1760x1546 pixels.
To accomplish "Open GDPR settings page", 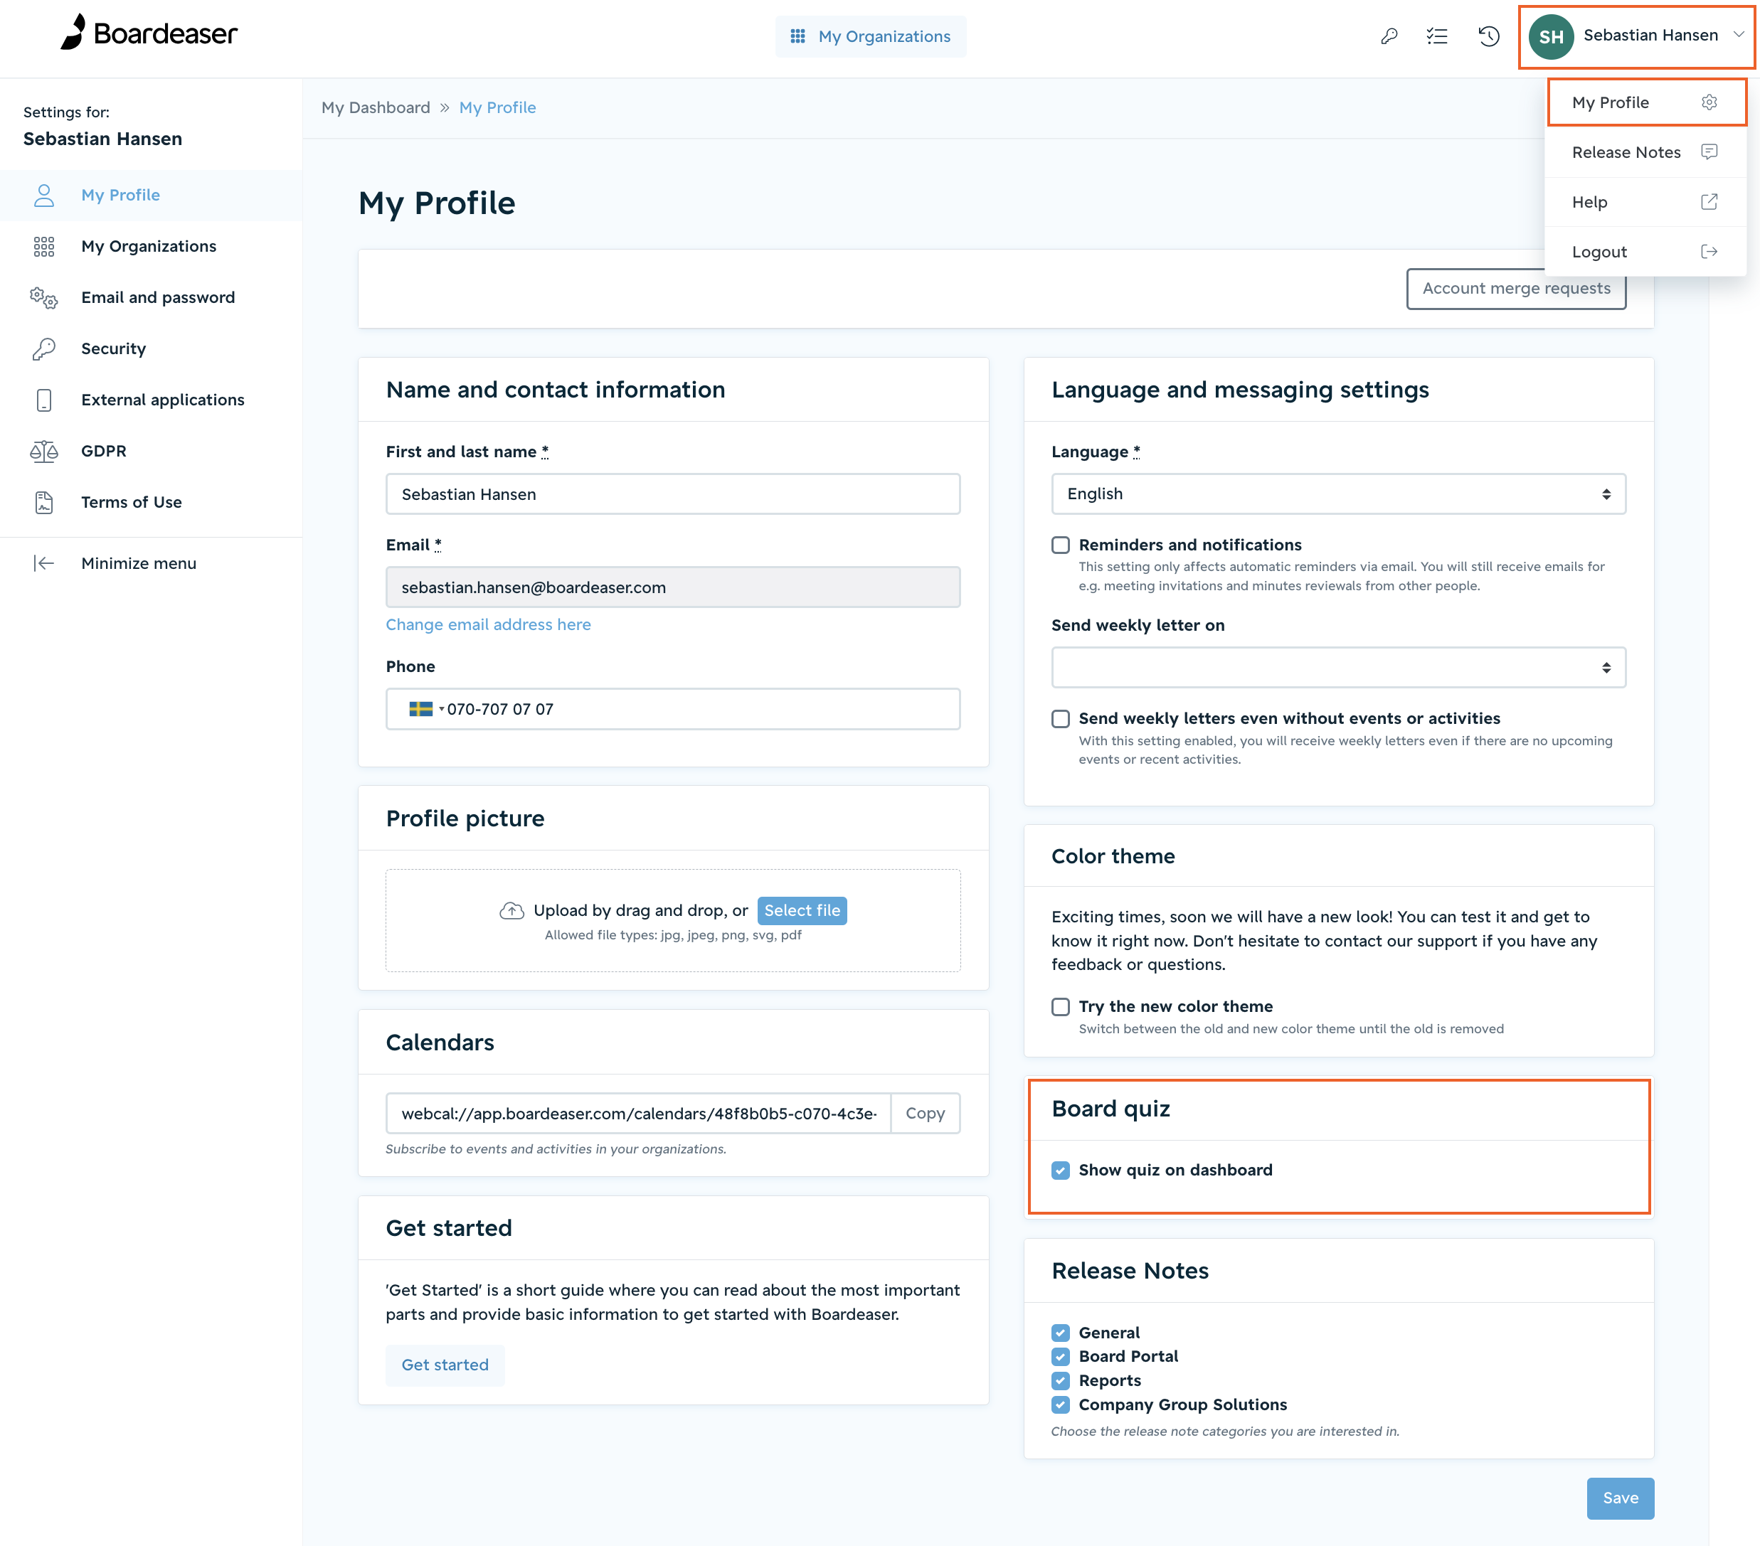I will pyautogui.click(x=151, y=451).
